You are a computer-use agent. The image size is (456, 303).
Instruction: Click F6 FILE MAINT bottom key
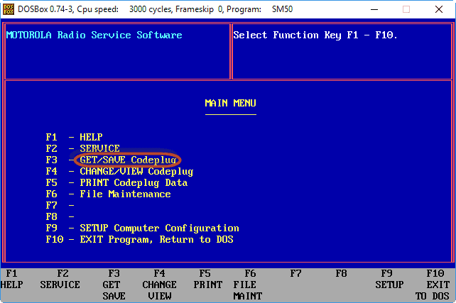click(x=250, y=284)
